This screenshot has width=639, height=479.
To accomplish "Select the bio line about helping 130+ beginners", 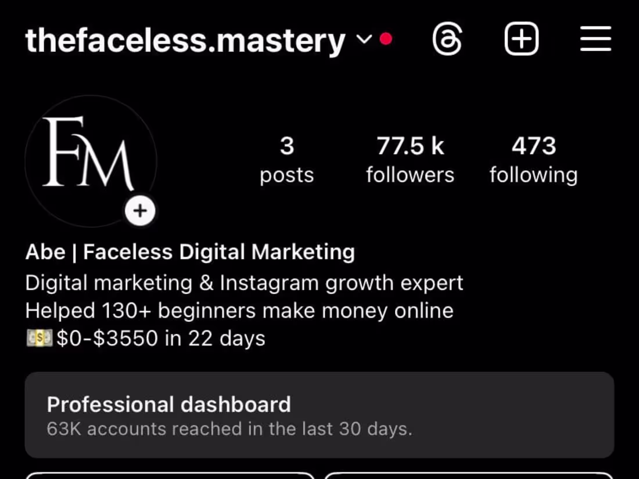I will (x=238, y=310).
